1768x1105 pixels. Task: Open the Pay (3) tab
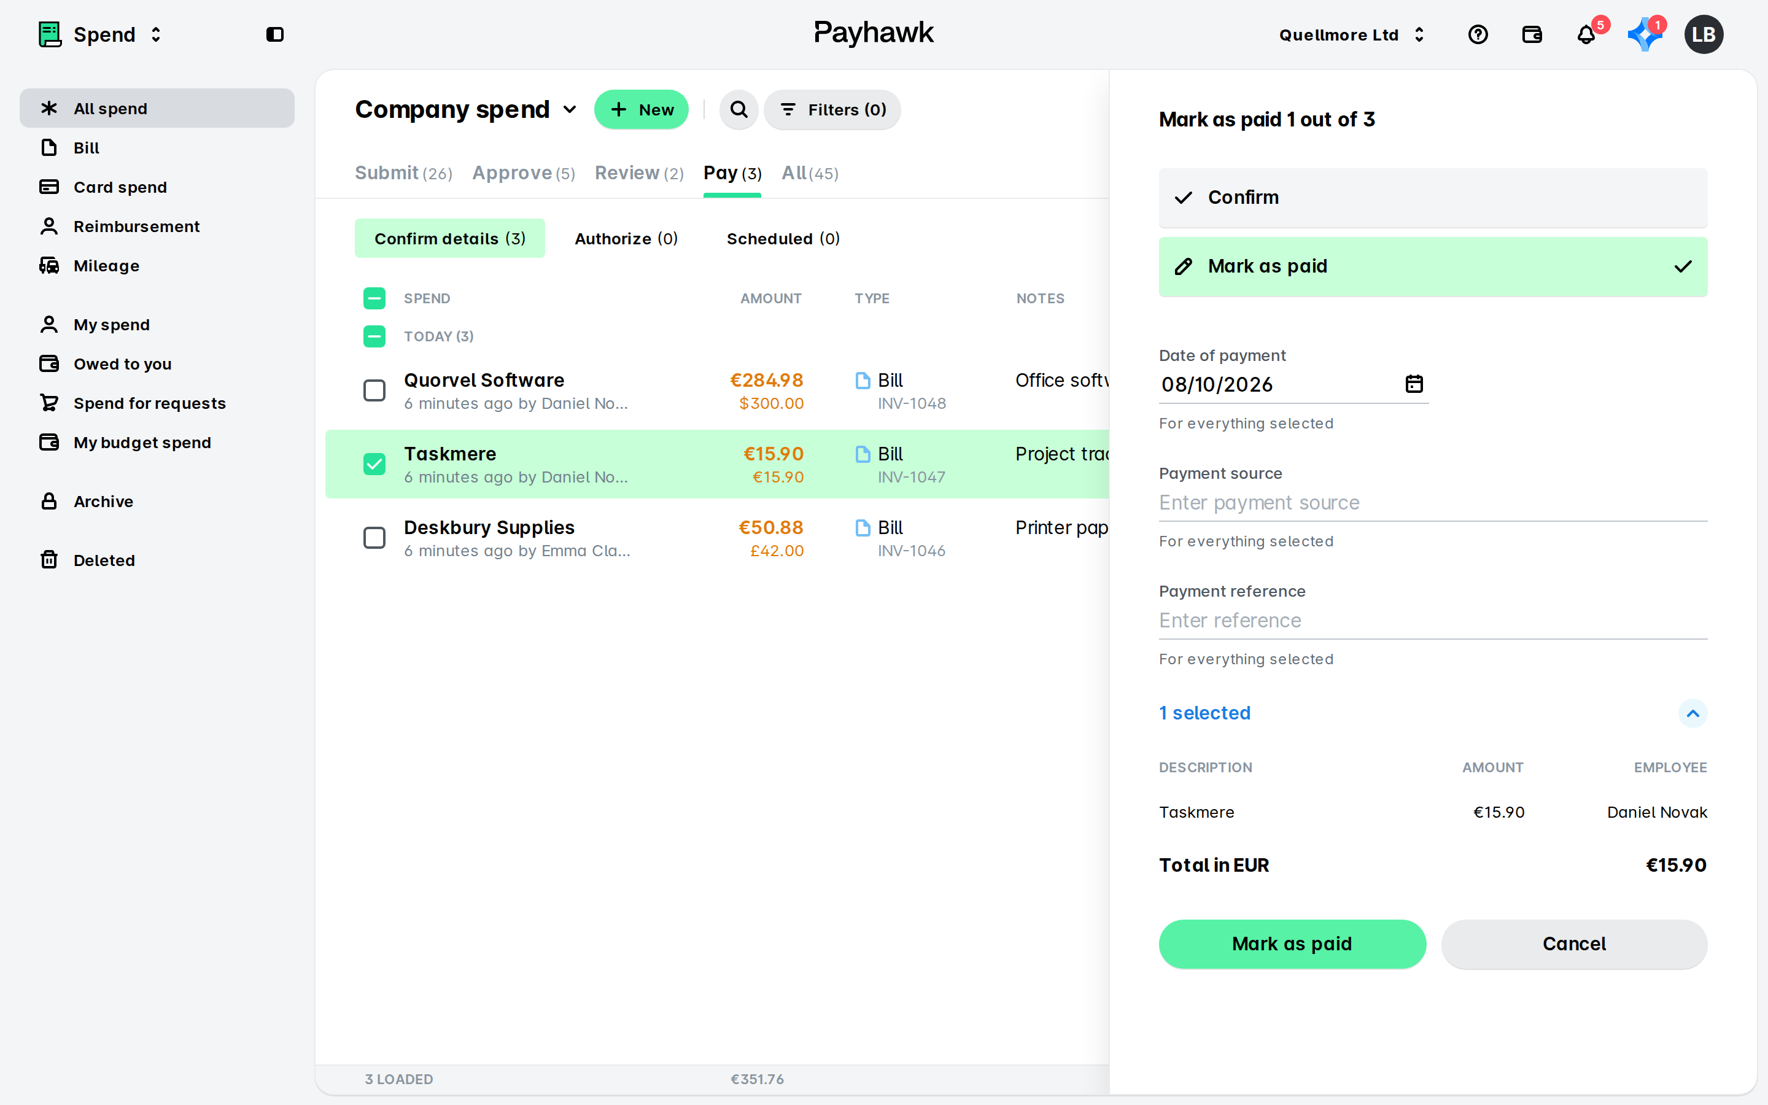[x=732, y=173]
